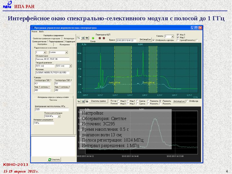Viewport: 232px width, 174px height.
Task: Switch to the Измерения tab
Action: [x=64, y=44]
